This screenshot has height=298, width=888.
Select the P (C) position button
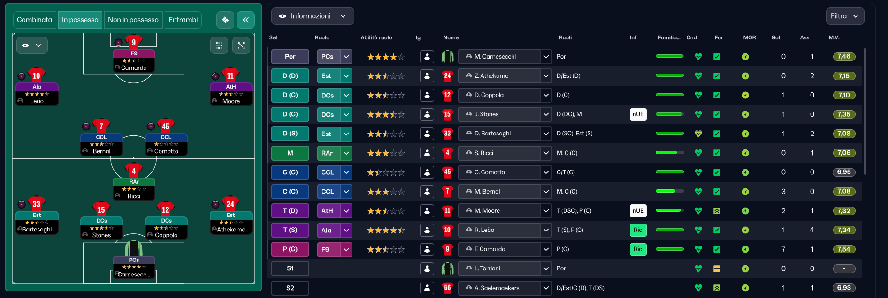click(290, 249)
